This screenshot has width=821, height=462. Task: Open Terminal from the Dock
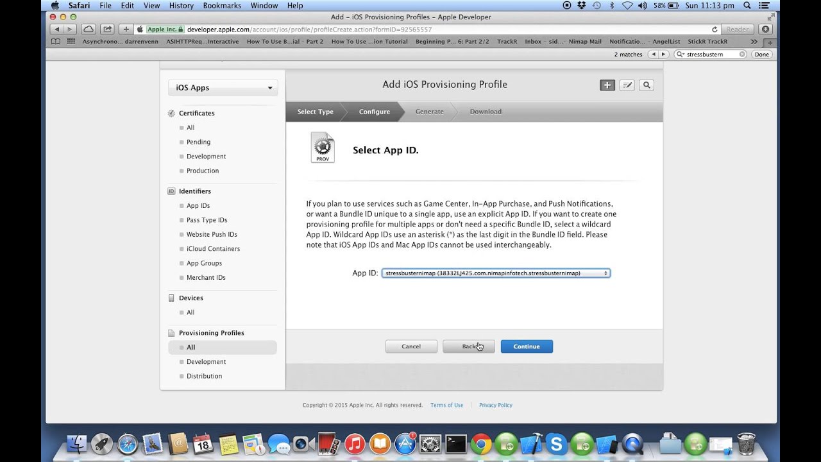click(456, 443)
